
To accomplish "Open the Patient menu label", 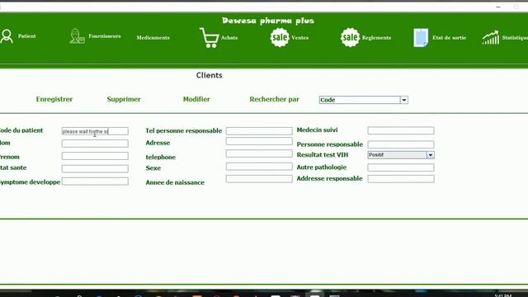I will (x=27, y=36).
